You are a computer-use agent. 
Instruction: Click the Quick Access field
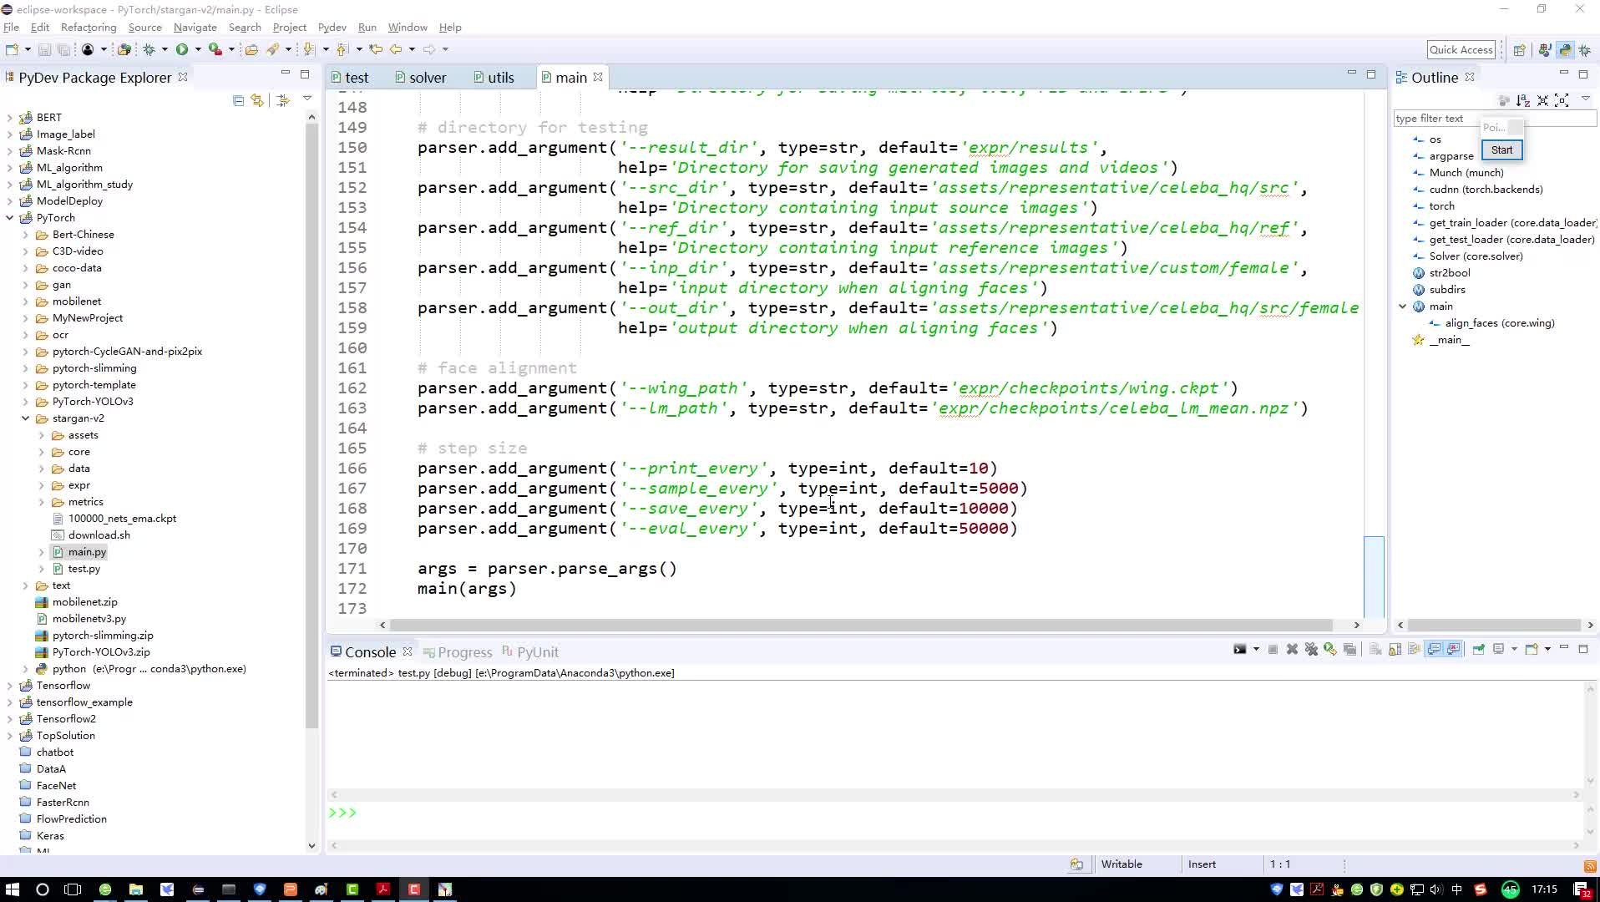1461,50
